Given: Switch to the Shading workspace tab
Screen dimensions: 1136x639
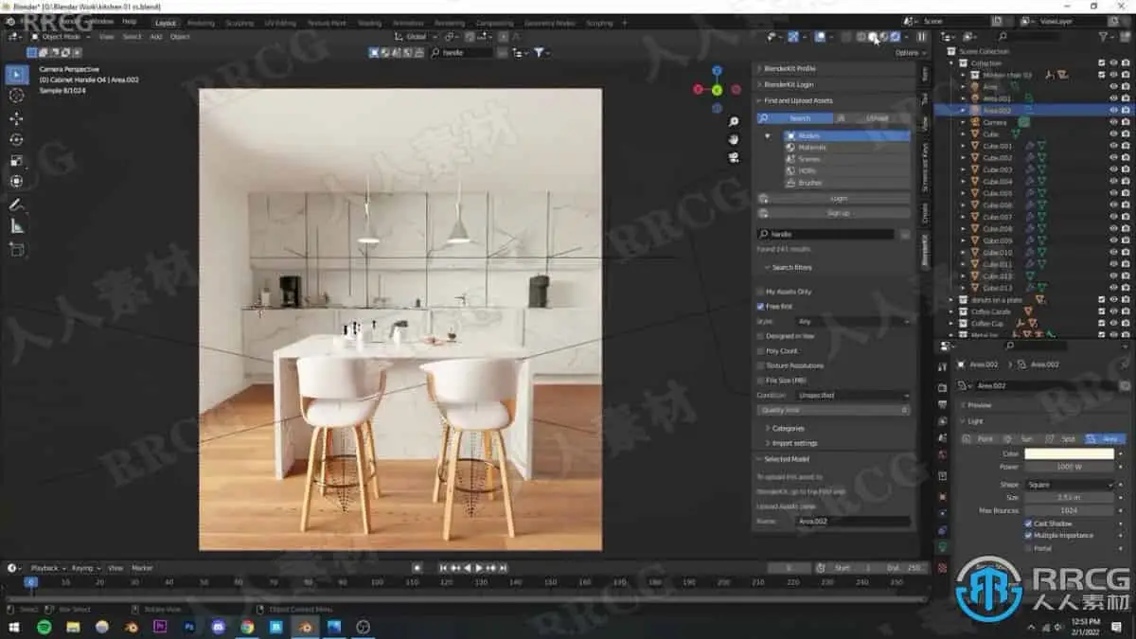Looking at the screenshot, I should pos(371,22).
